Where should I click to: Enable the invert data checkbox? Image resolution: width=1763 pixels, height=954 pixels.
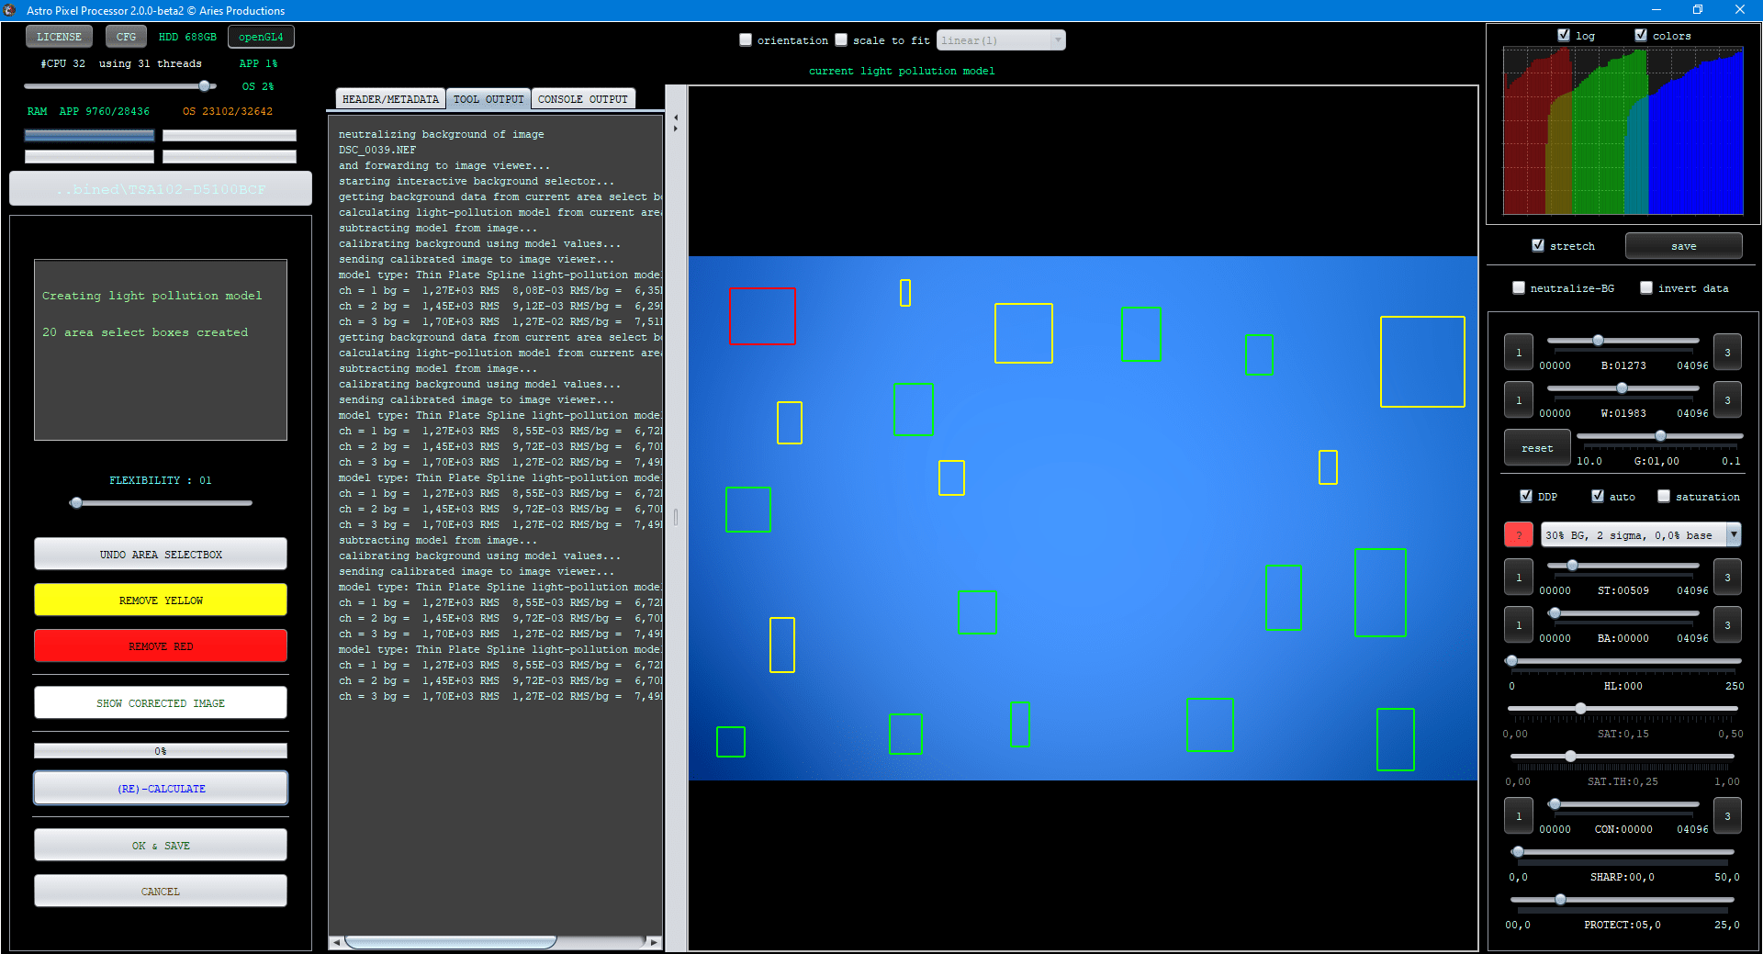coord(1646,287)
